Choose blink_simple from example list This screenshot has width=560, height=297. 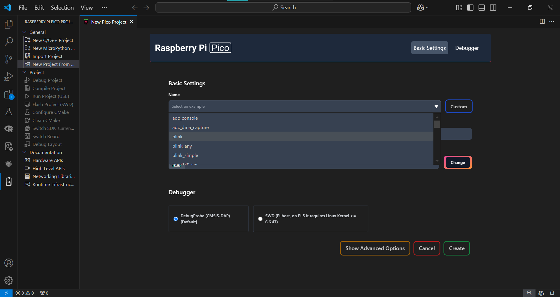(301, 155)
